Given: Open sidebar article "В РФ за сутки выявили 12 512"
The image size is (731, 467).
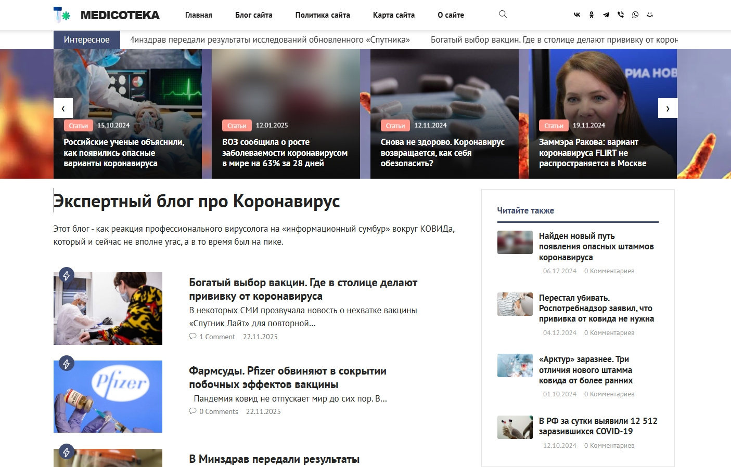Looking at the screenshot, I should coord(598,426).
